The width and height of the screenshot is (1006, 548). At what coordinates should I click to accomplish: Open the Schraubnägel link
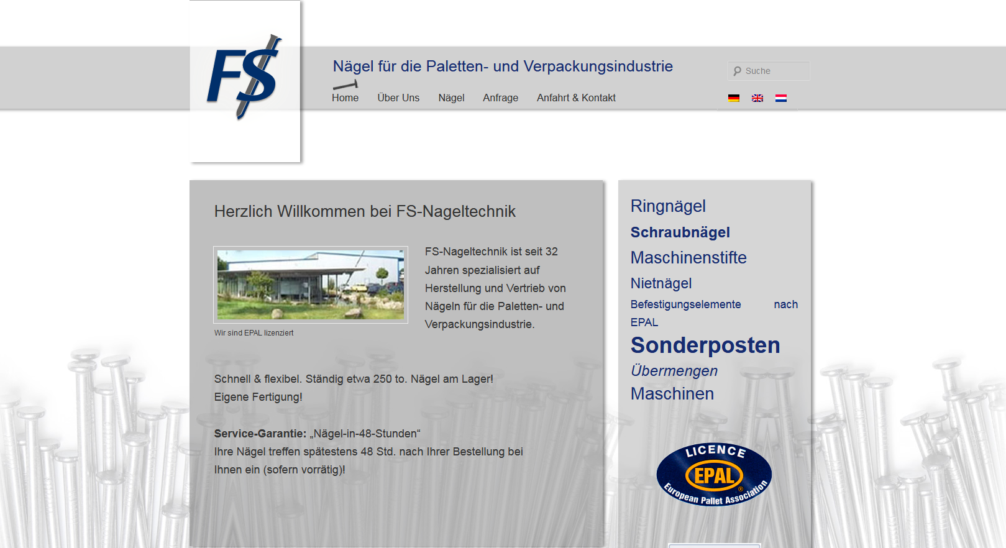(680, 232)
